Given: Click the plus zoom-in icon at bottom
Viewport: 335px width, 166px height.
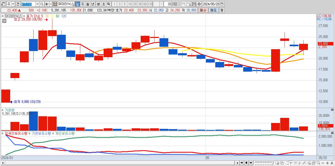Looking at the screenshot, I should tap(327, 163).
